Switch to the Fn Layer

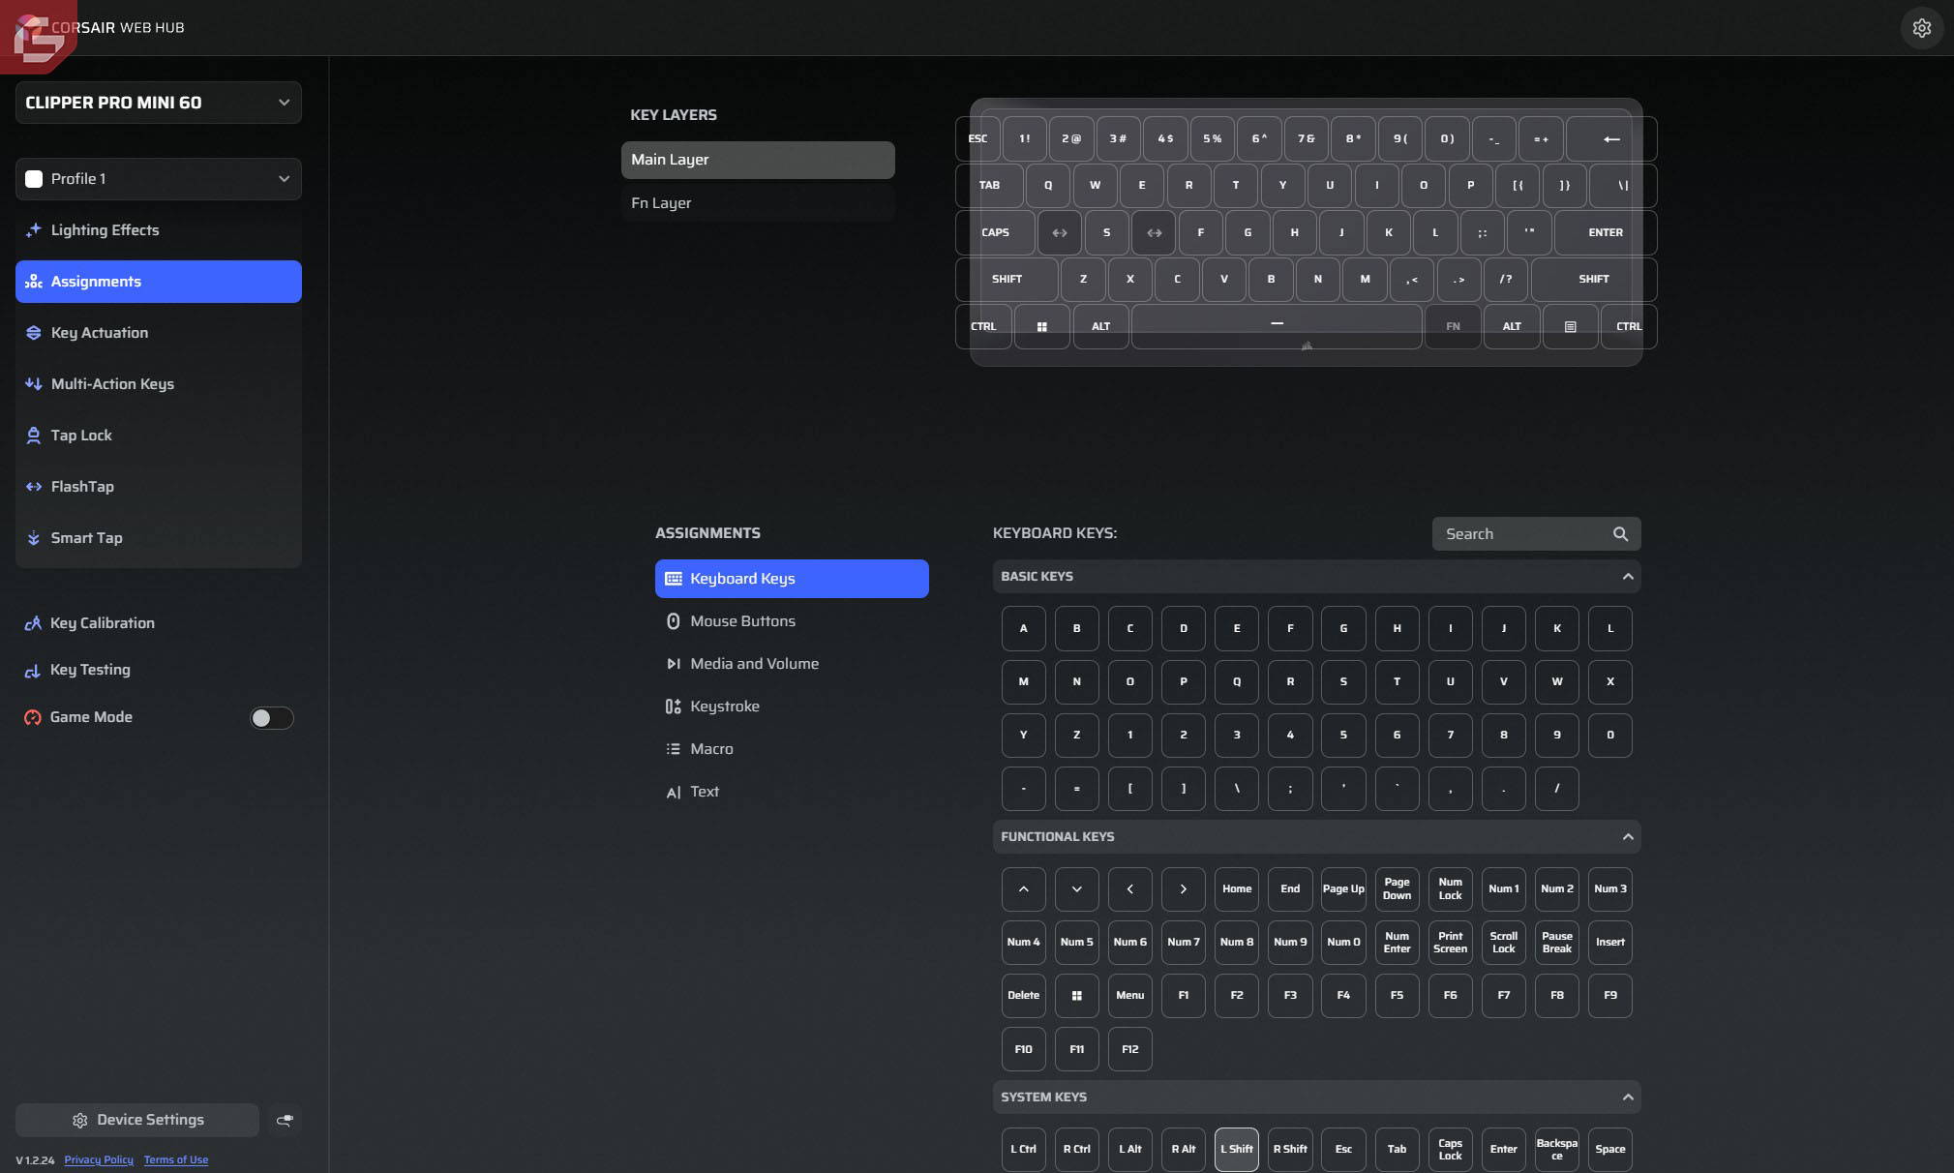tap(758, 203)
